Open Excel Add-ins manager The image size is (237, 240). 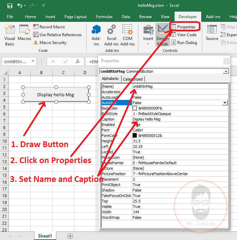(x=112, y=35)
